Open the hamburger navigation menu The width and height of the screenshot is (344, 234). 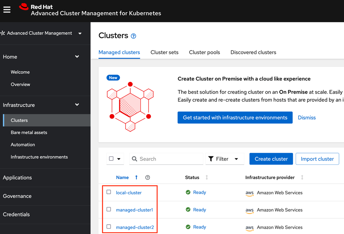click(7, 10)
